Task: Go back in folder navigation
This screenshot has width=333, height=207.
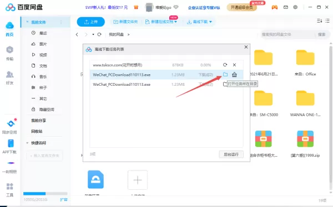Action: [77, 34]
